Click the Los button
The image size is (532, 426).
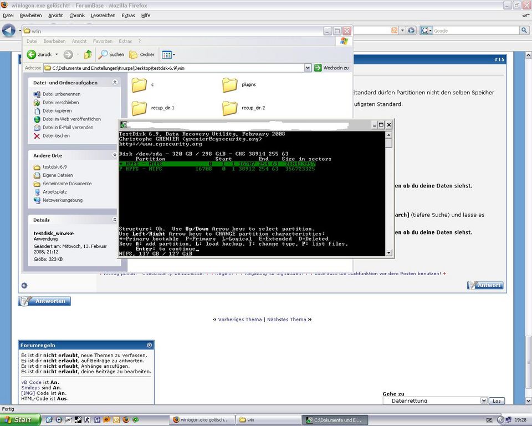[497, 401]
